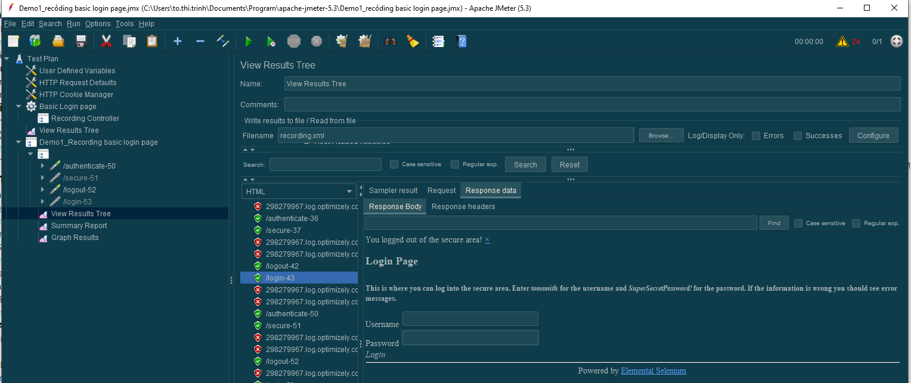Expand the /logout-52 sampler node
Image resolution: width=911 pixels, height=383 pixels.
(x=42, y=190)
